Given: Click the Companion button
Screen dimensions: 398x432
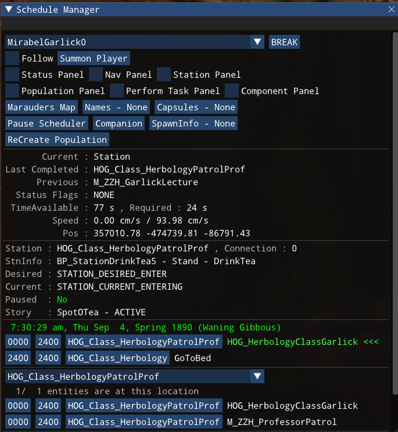Looking at the screenshot, I should tap(119, 123).
